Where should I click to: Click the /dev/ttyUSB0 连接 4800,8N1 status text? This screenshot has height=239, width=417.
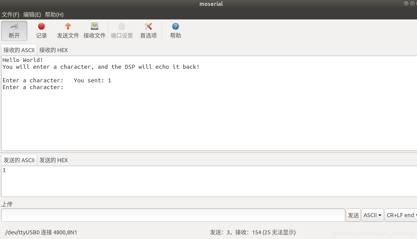pyautogui.click(x=41, y=232)
